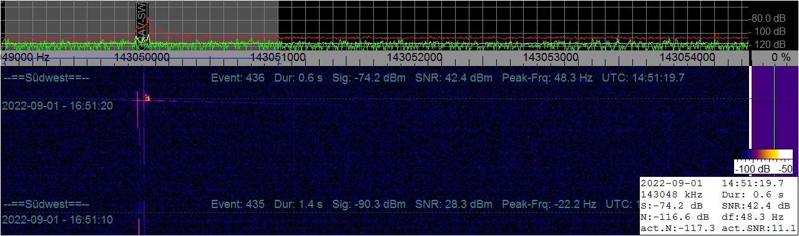
Task: Click the 2022-09-01 - 16:51:10 timestamp
Action: click(x=57, y=219)
